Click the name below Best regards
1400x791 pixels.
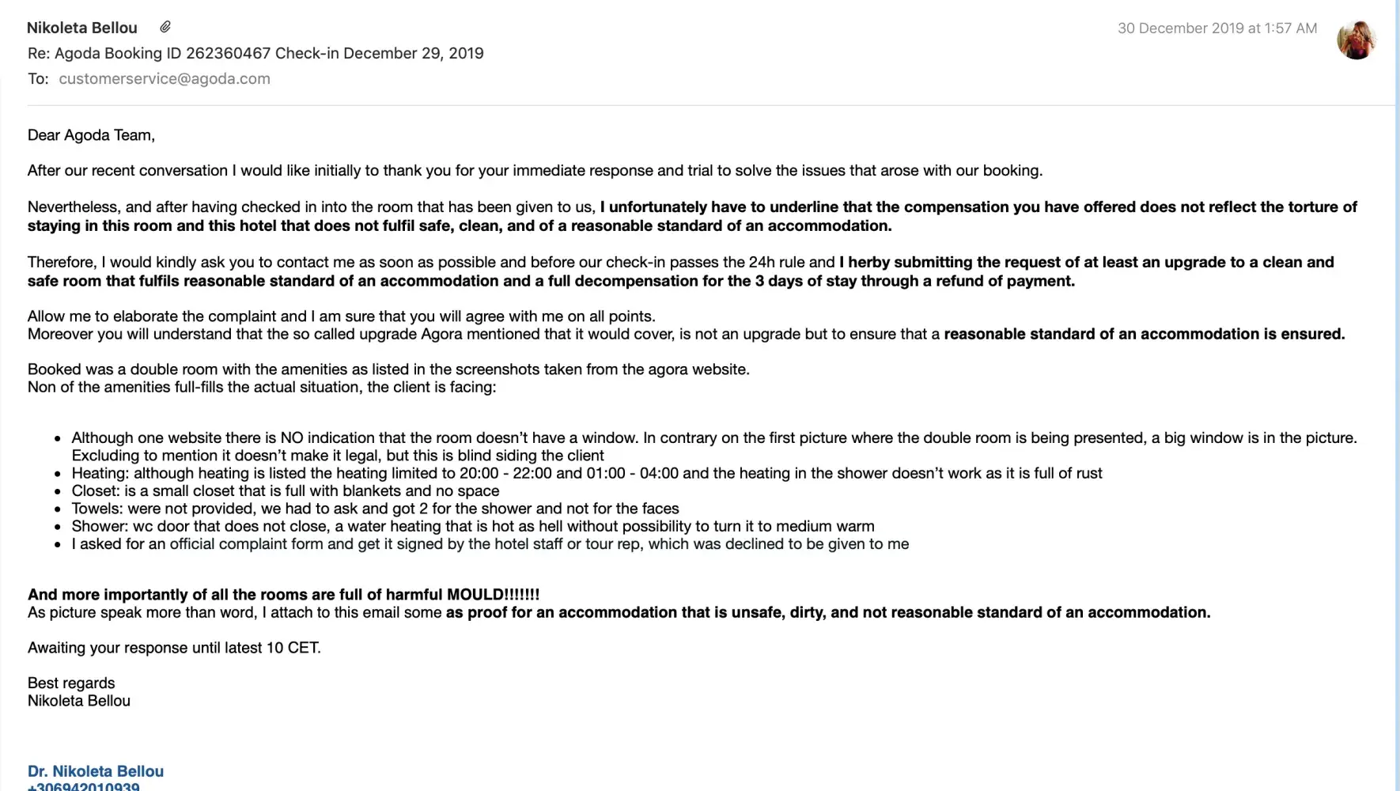point(79,701)
